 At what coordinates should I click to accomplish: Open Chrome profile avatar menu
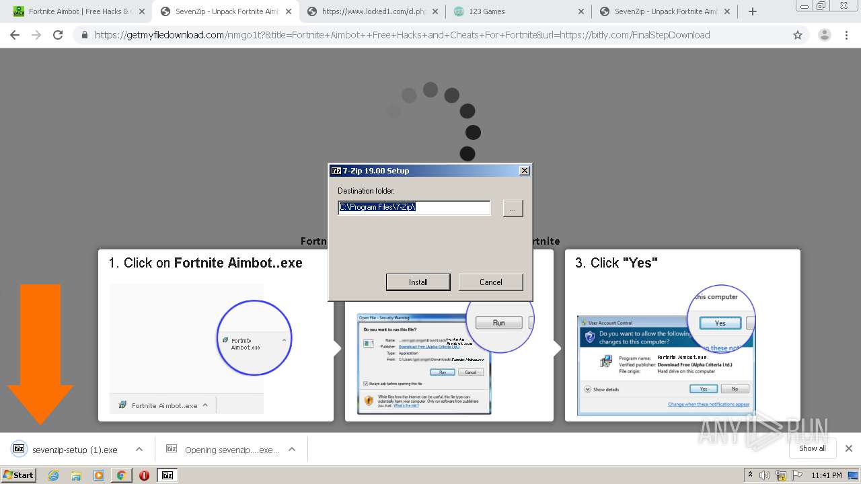tap(824, 35)
